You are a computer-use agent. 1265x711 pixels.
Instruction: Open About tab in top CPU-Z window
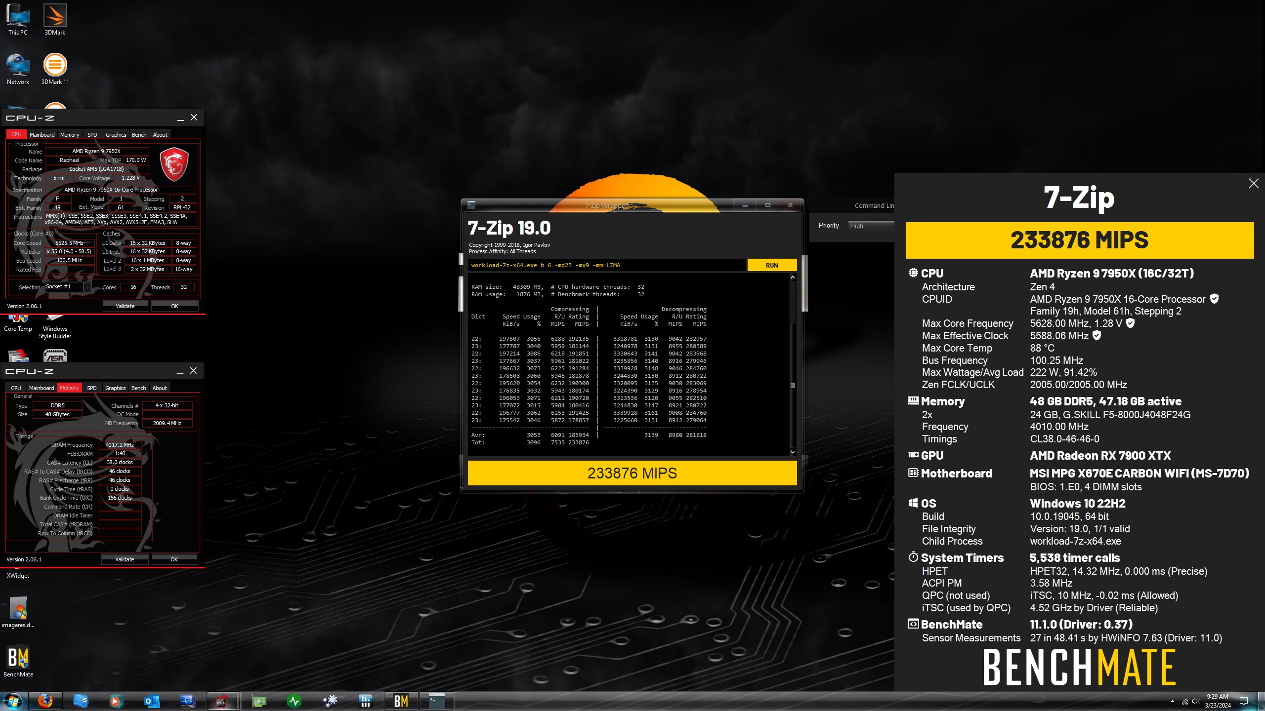pos(160,135)
